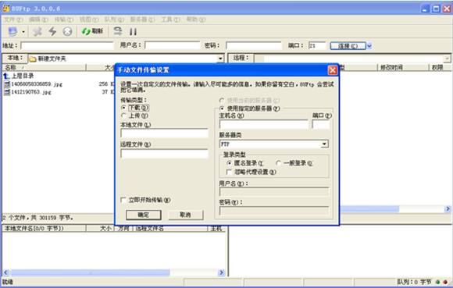Viewport: 453px width, 288px height.
Task: Open the 工具 menu
Action: tap(170, 20)
